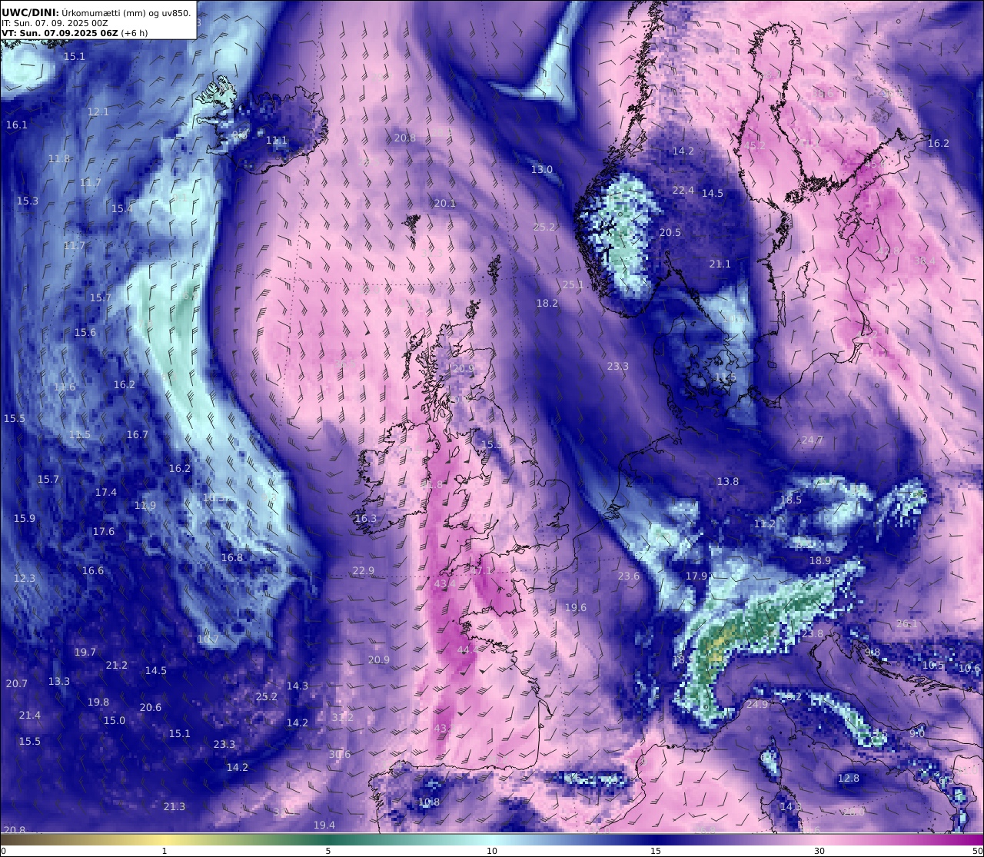Click the 25.1 value west of Norway
984x857 pixels.
[573, 284]
